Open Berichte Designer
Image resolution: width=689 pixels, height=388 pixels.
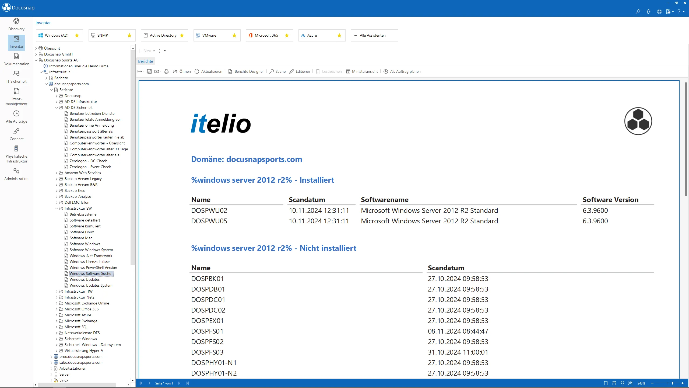[246, 71]
